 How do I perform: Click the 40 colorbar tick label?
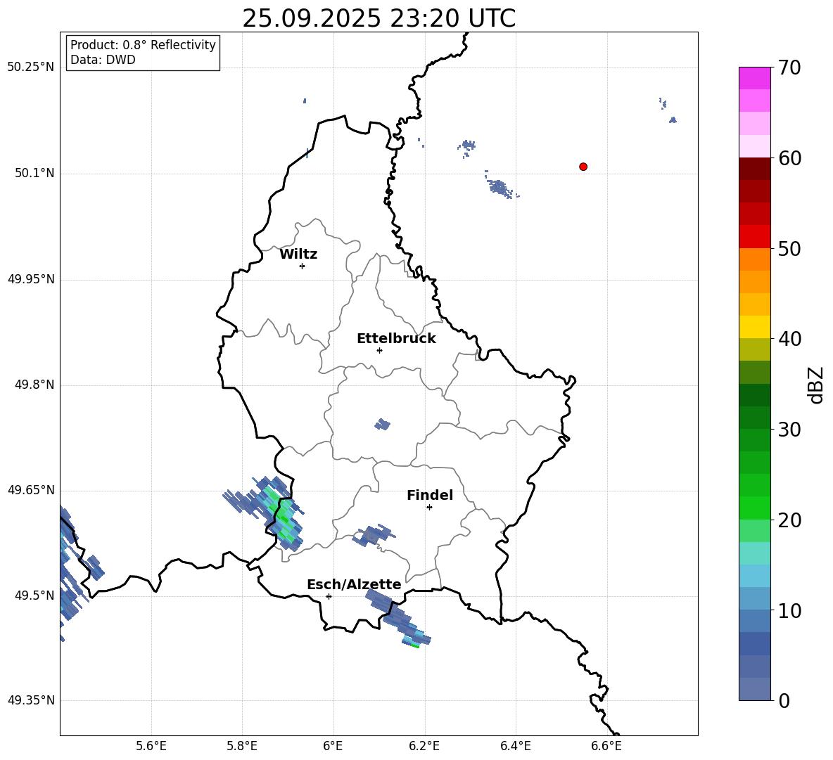coord(789,339)
